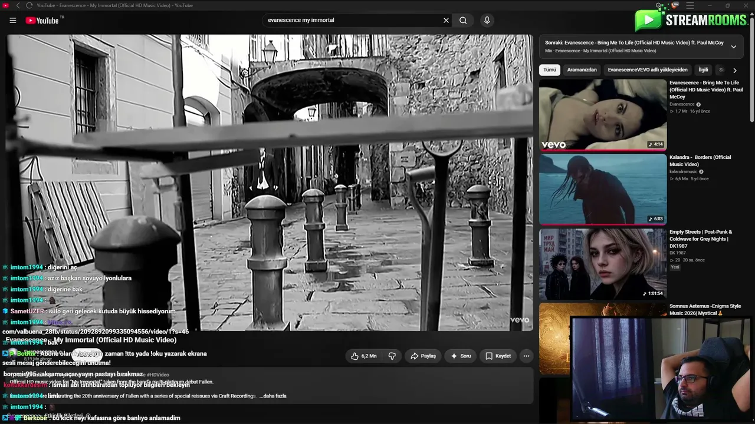Image resolution: width=755 pixels, height=424 pixels.
Task: Reload the page with the browser refresh icon
Action: tap(29, 5)
